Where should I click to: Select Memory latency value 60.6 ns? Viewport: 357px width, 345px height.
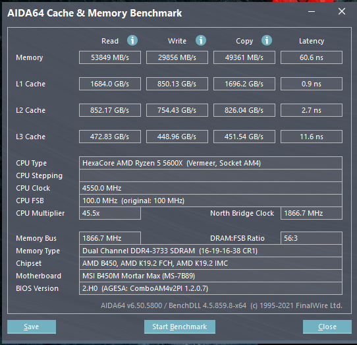tap(312, 57)
